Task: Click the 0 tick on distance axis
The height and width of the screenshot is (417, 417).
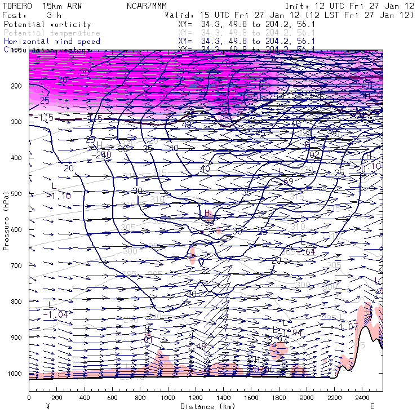Action: point(29,398)
